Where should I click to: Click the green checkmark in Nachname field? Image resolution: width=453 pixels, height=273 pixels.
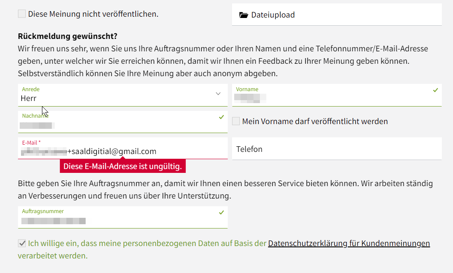[x=221, y=117]
